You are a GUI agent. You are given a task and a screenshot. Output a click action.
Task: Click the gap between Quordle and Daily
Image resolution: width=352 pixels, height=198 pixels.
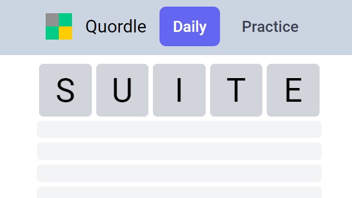click(x=153, y=26)
